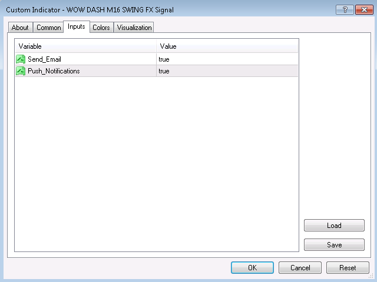Click the true value for Push_Notifications

(x=164, y=71)
